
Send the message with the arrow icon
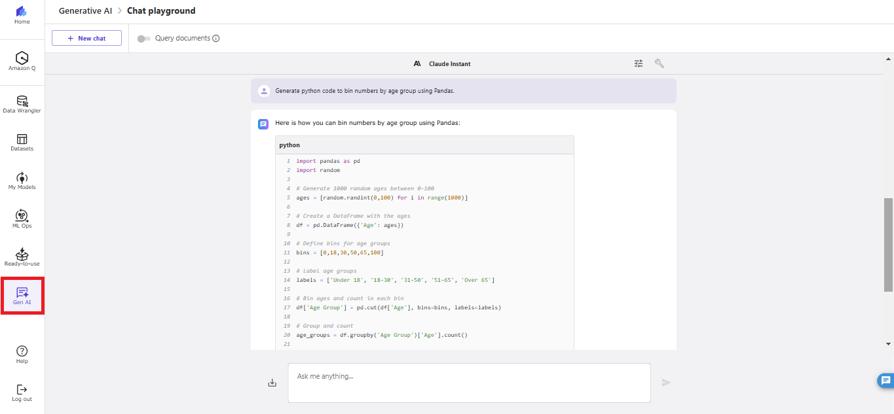coord(666,383)
